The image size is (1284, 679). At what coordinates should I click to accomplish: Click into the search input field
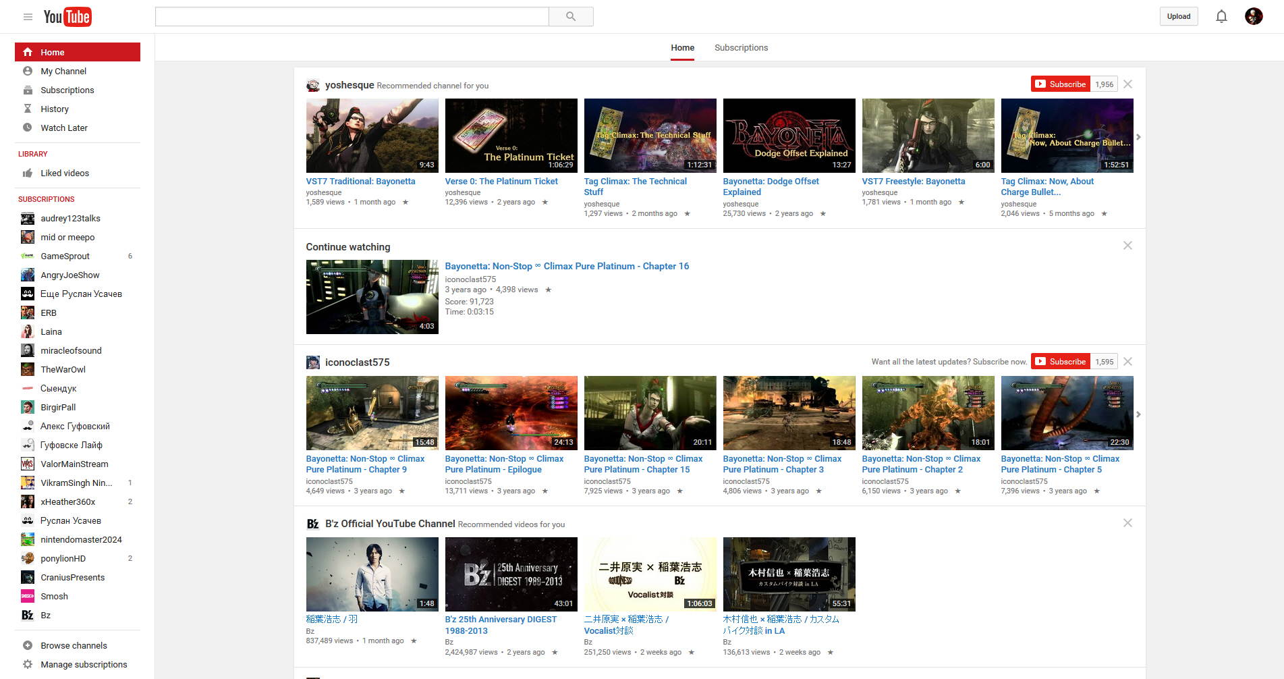tap(352, 16)
